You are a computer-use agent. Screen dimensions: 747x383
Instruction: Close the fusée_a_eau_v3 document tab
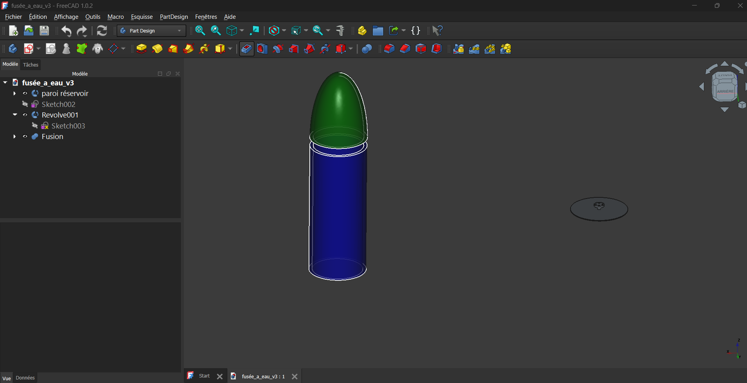tap(294, 376)
